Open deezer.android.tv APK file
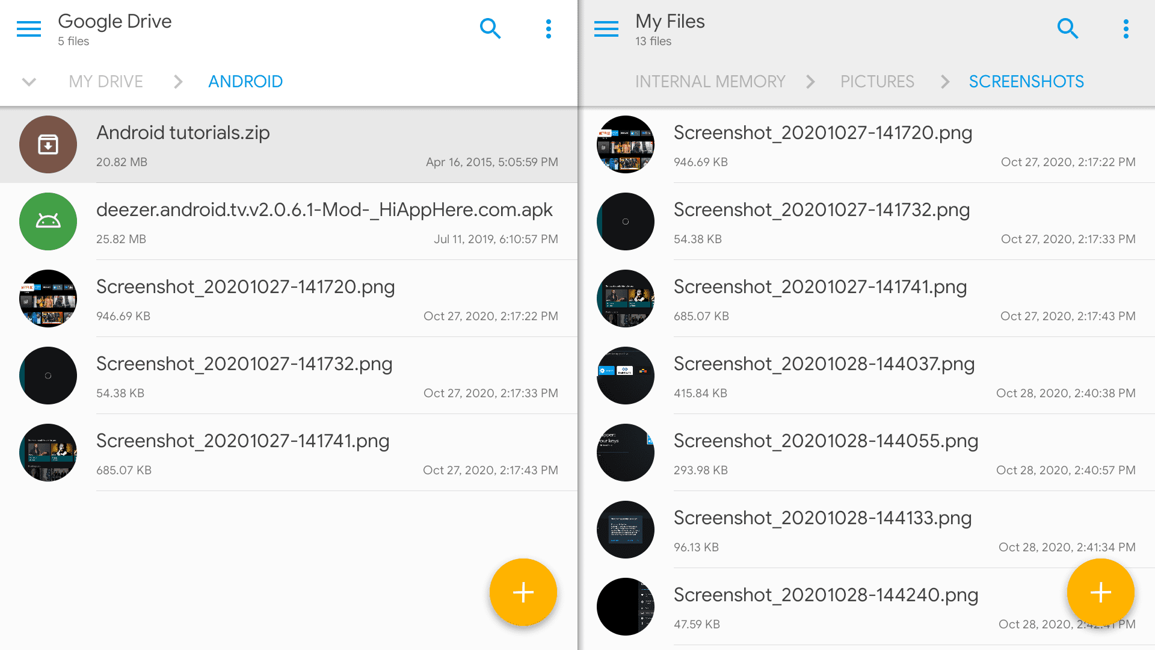Screen dimensions: 1155x650 point(289,221)
